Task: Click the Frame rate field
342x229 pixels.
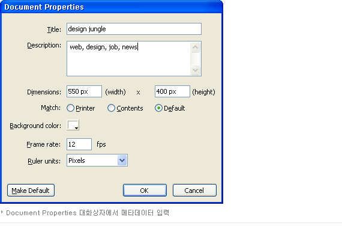Action: tap(79, 144)
